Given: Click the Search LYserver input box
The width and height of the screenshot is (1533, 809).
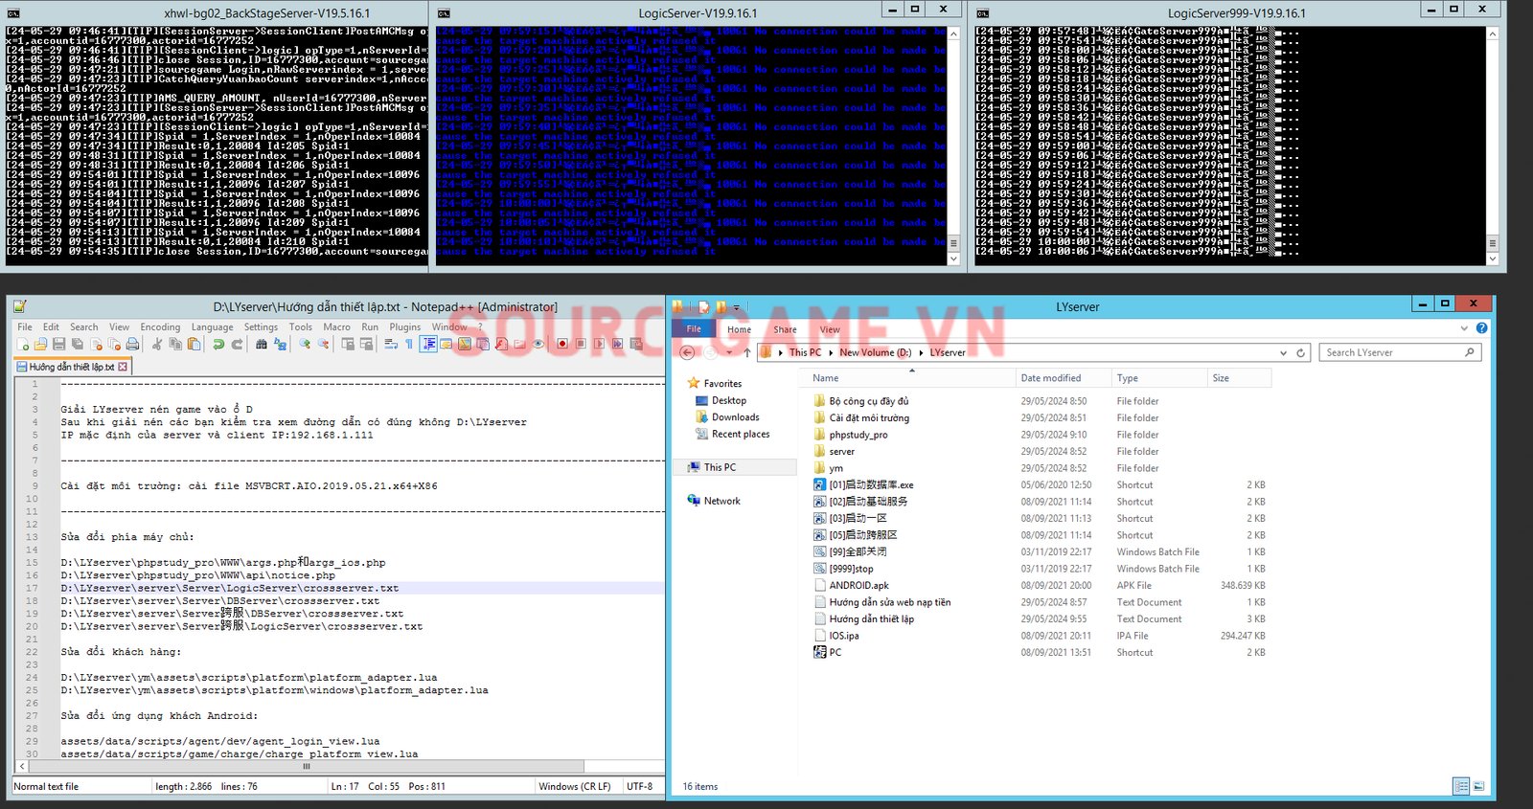Looking at the screenshot, I should [x=1393, y=353].
